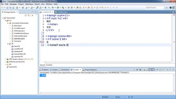
Task: Open the Run button dropdown arrow
Action: click(x=60, y=7)
